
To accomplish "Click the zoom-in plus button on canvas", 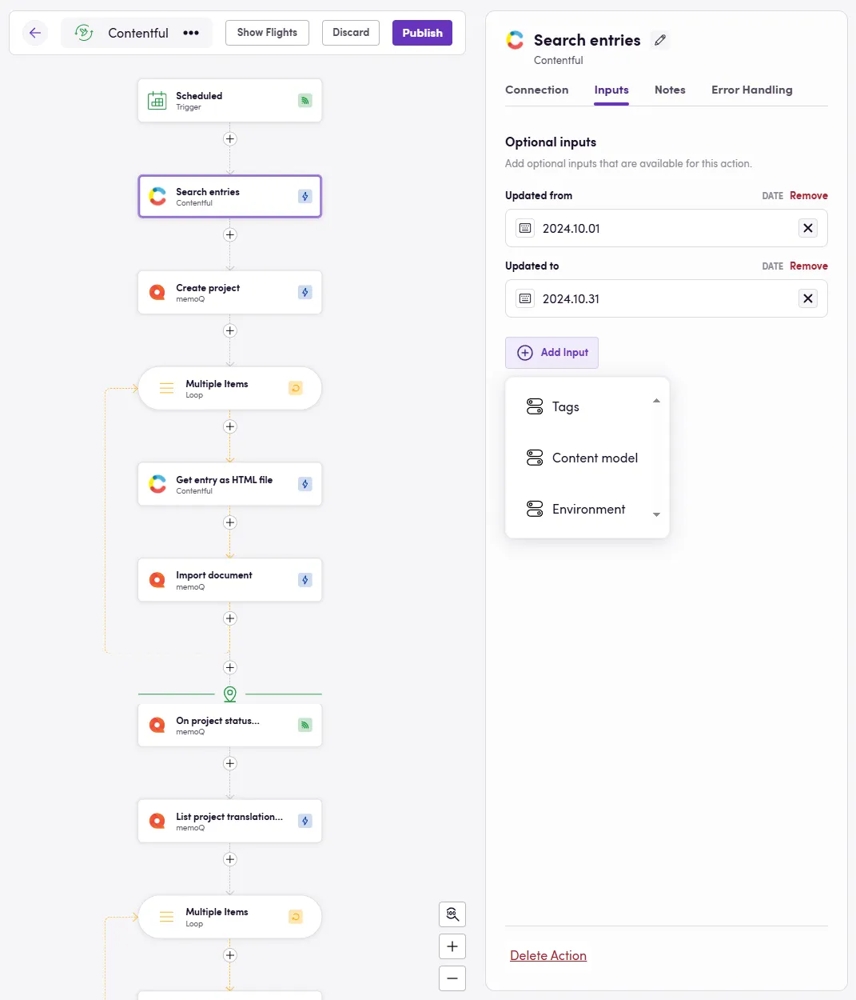I will (452, 946).
